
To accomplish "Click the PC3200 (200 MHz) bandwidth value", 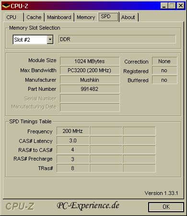I will (x=90, y=70).
